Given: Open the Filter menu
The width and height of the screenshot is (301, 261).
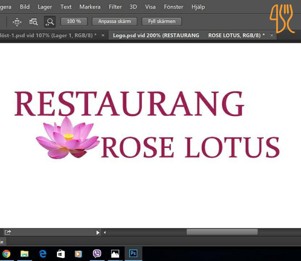Looking at the screenshot, I should point(115,7).
